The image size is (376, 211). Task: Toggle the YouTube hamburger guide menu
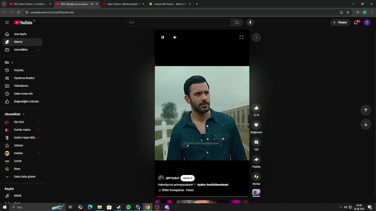pos(7,23)
